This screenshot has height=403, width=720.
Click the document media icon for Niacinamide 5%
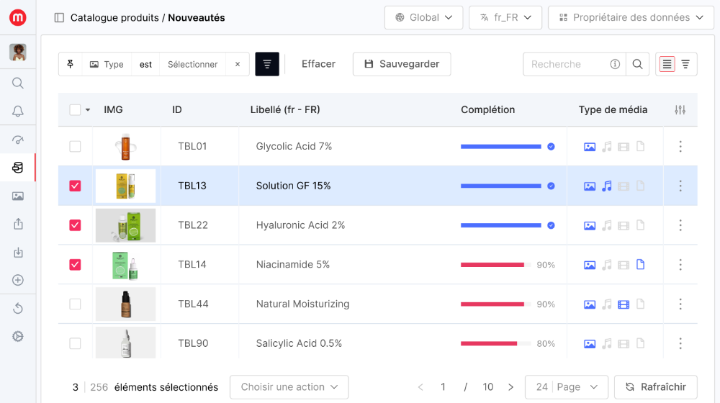[640, 265]
